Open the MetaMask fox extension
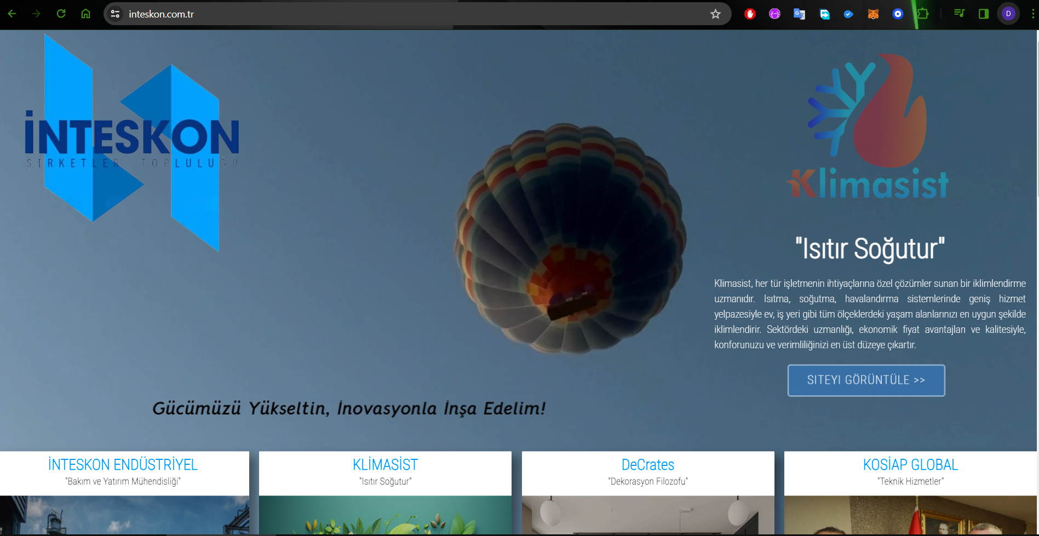This screenshot has width=1039, height=536. point(873,14)
